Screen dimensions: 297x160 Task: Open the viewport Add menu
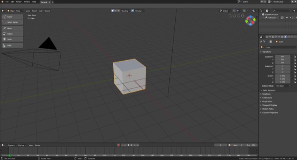(x=41, y=11)
